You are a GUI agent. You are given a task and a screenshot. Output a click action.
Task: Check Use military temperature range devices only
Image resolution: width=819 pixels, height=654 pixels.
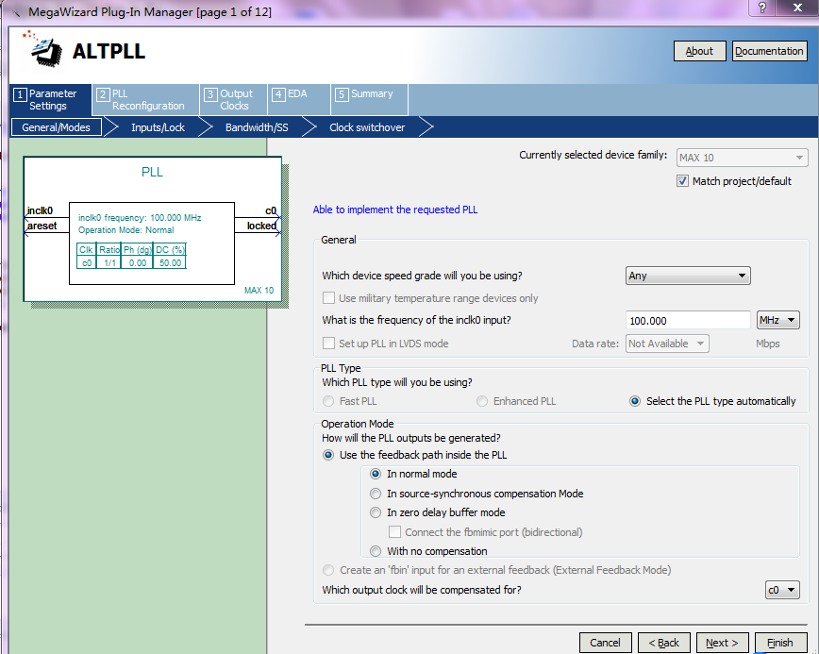pyautogui.click(x=328, y=298)
